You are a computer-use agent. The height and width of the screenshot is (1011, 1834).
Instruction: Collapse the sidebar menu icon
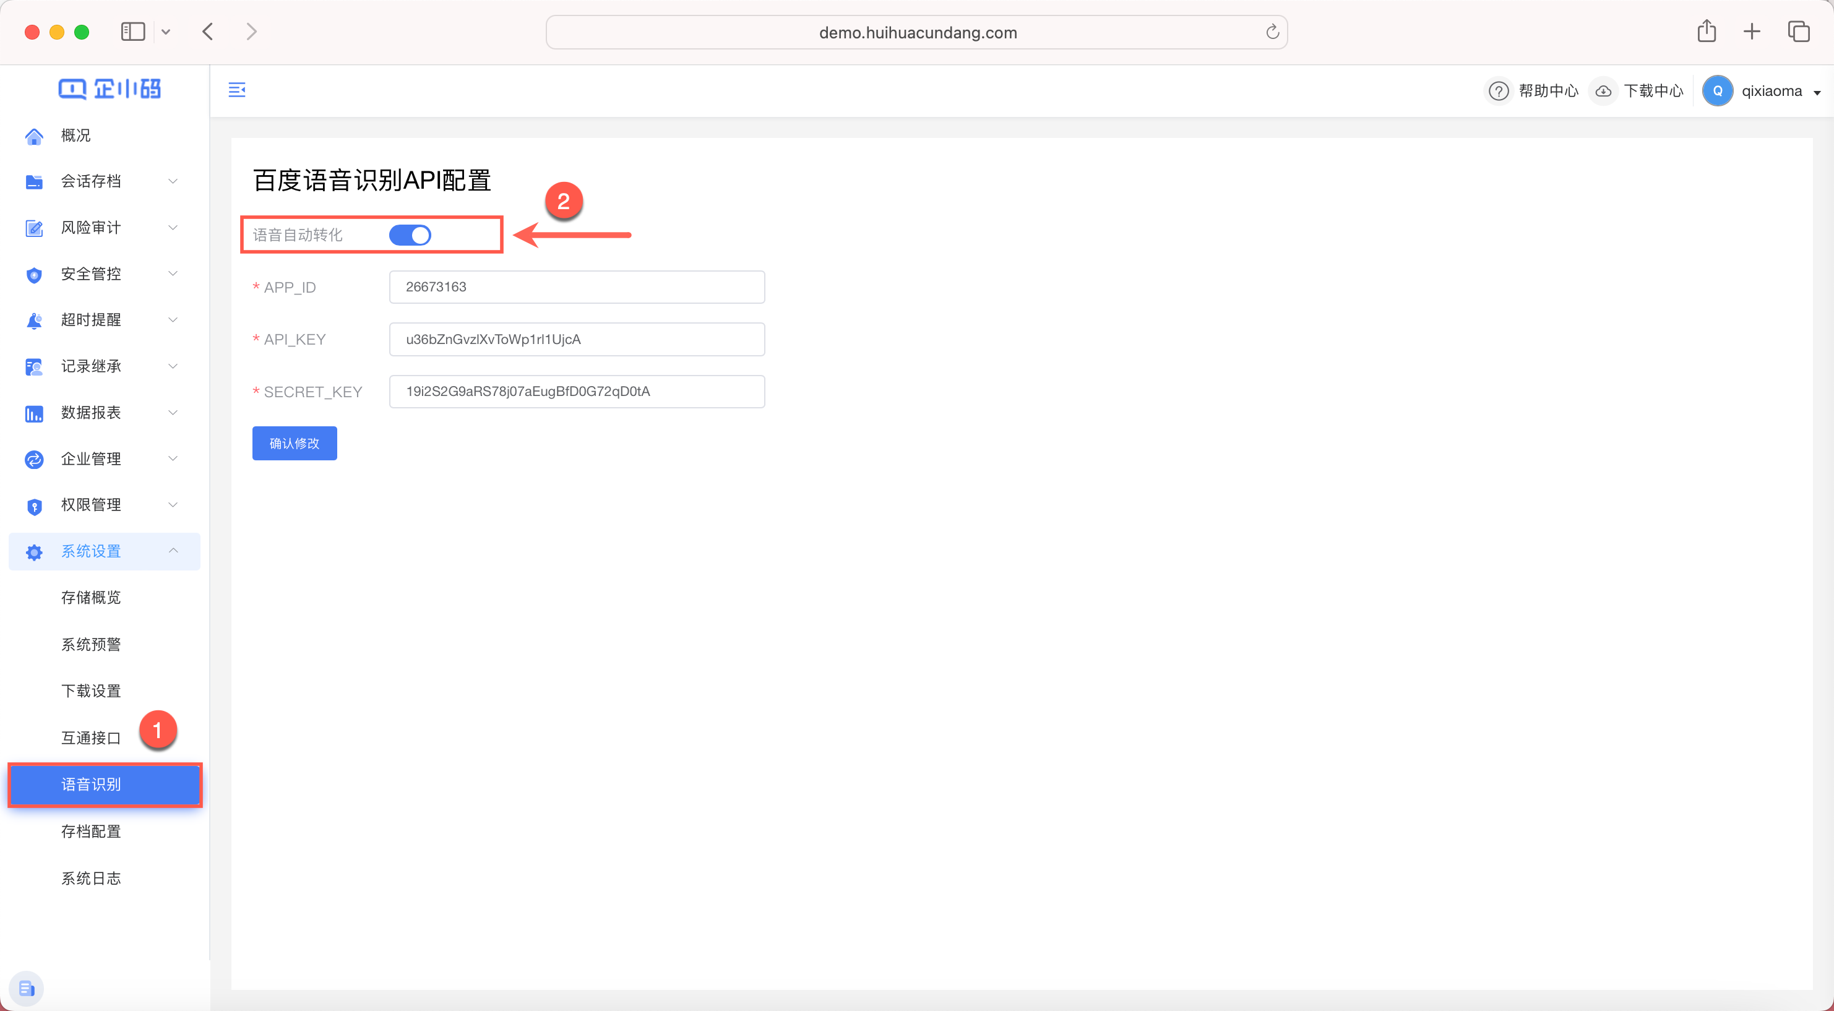click(x=237, y=90)
